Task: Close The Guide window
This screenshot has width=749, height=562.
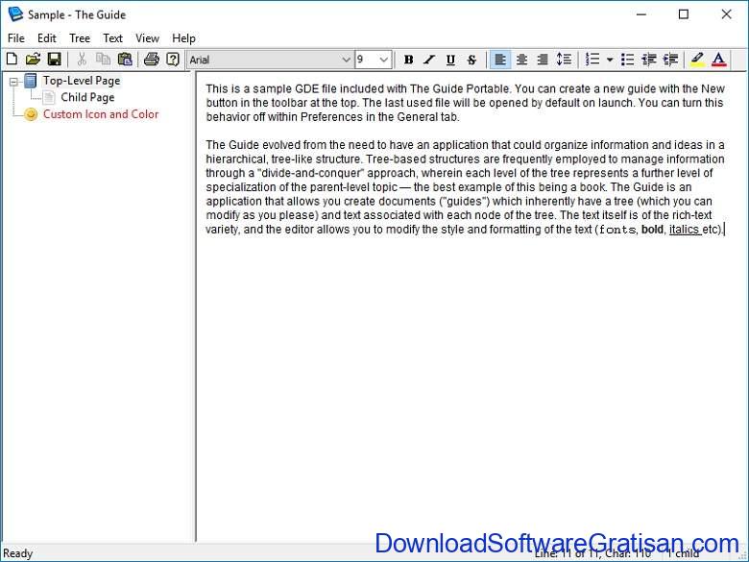Action: (726, 14)
